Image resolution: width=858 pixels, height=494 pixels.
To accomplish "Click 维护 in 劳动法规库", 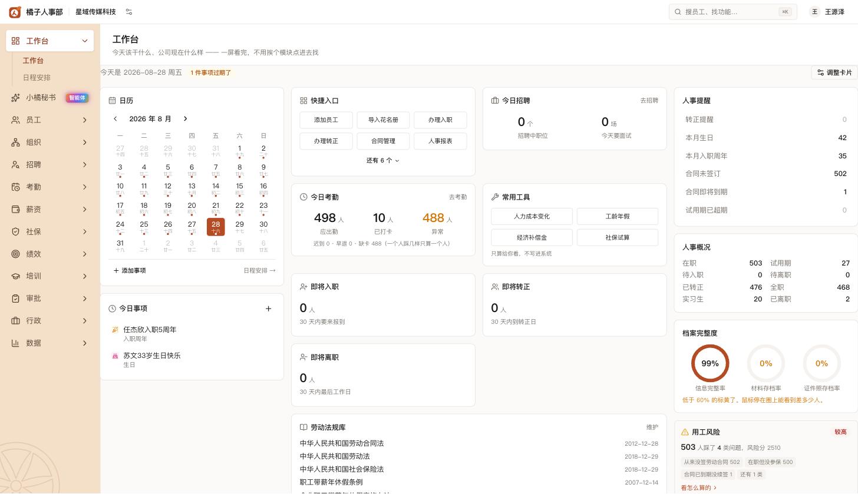I will pyautogui.click(x=652, y=427).
